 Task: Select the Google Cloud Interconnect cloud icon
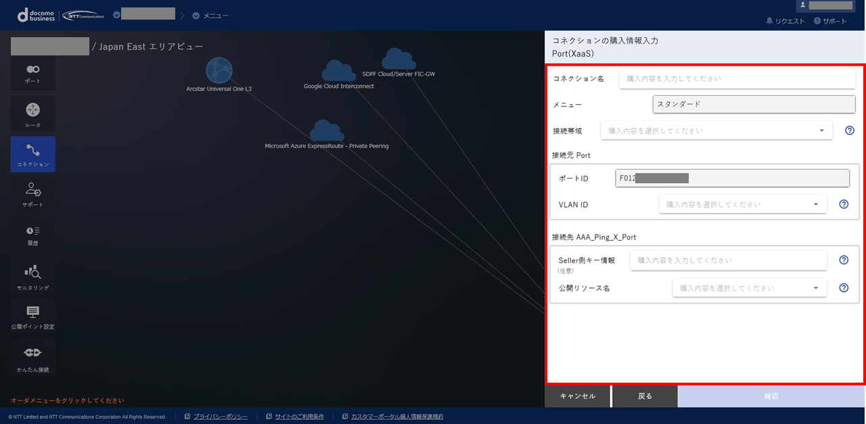(338, 71)
